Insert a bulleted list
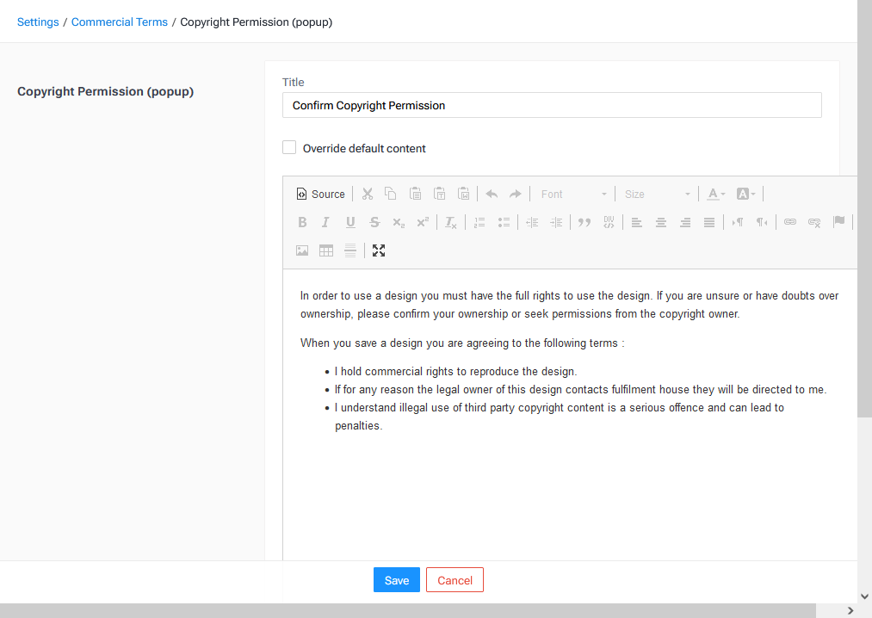The height and width of the screenshot is (618, 872). pos(504,223)
